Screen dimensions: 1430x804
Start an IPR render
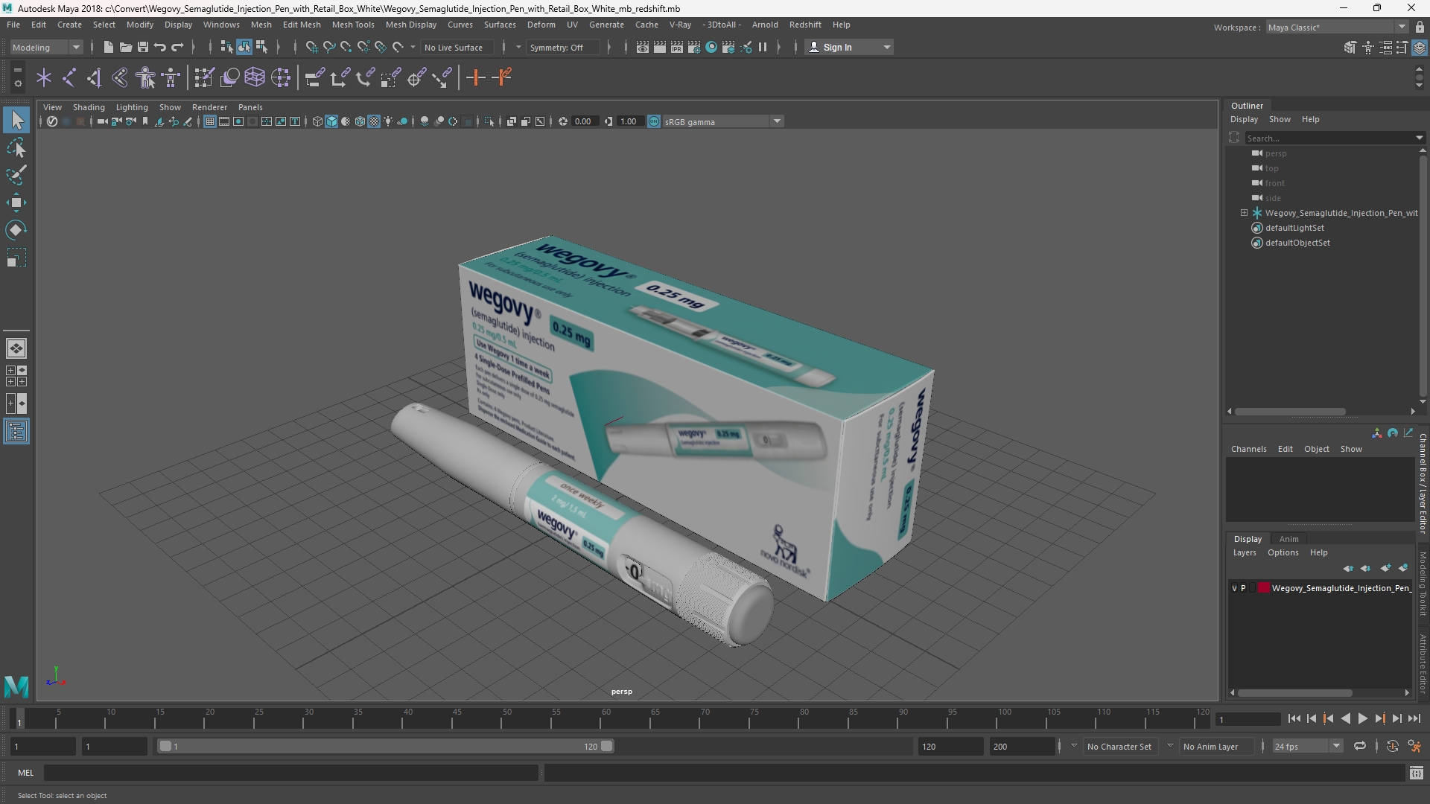pos(677,47)
